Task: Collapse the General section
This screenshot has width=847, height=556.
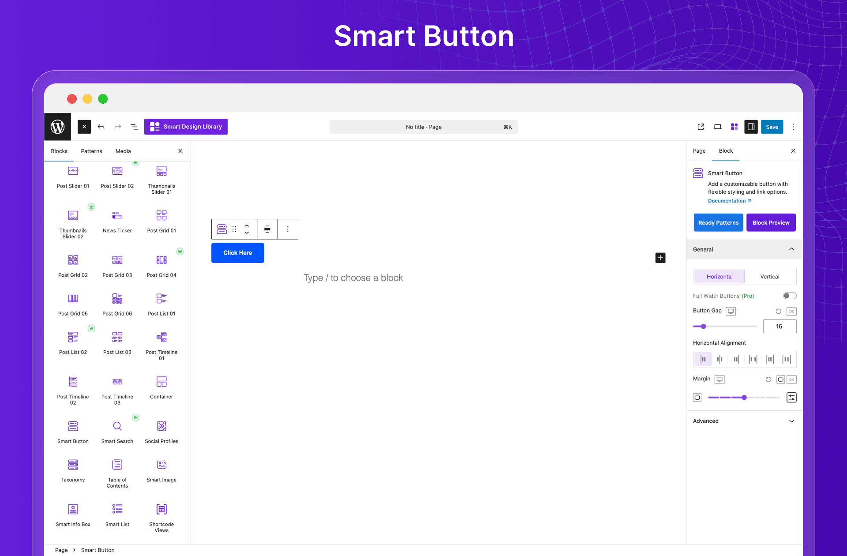Action: tap(791, 249)
